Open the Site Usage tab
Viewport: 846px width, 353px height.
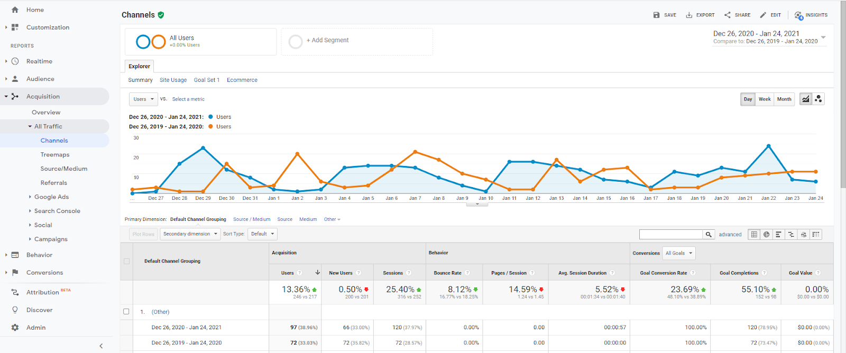click(173, 80)
